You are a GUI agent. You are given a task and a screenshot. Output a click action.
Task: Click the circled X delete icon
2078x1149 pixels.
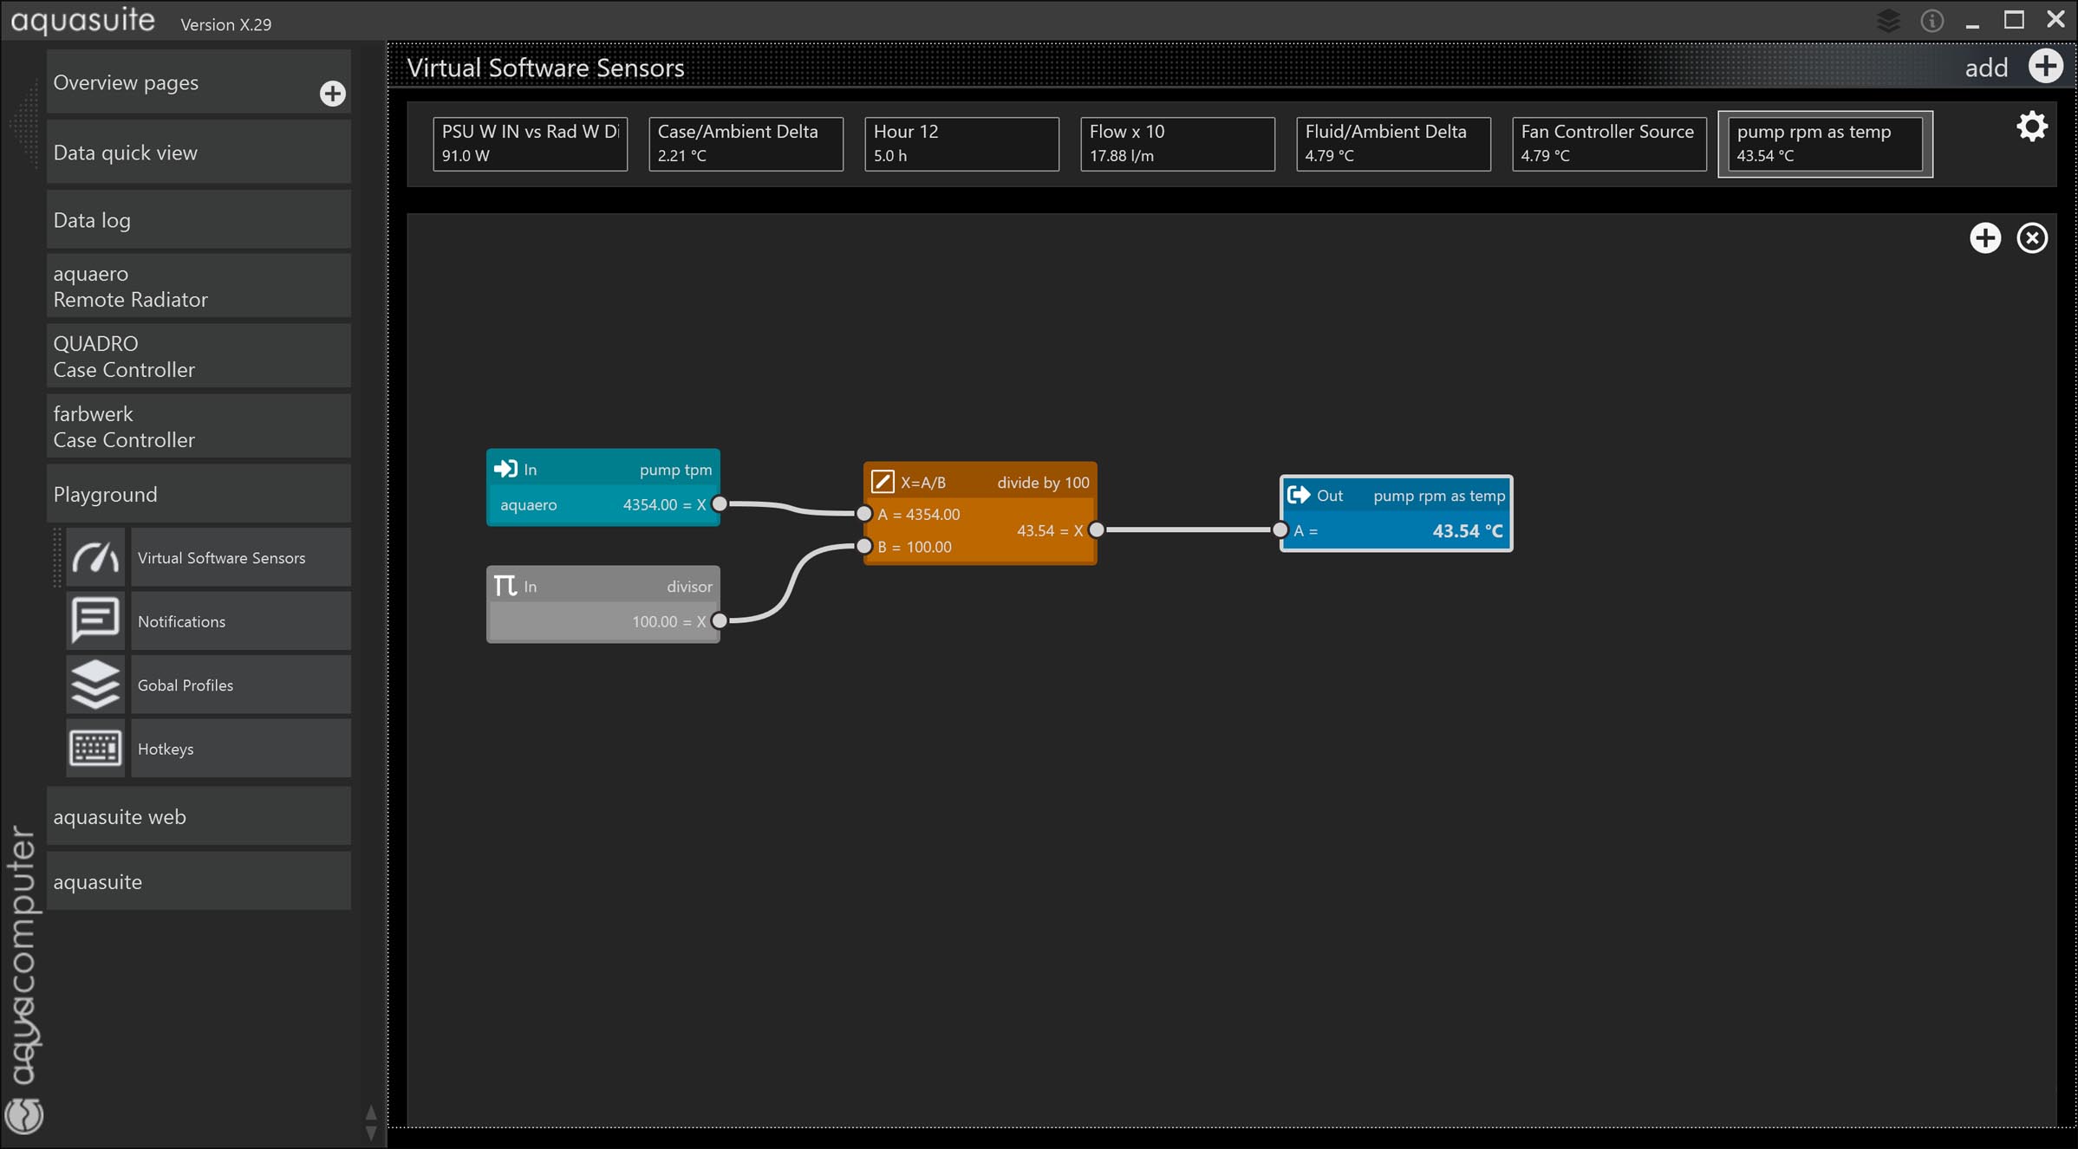2031,238
